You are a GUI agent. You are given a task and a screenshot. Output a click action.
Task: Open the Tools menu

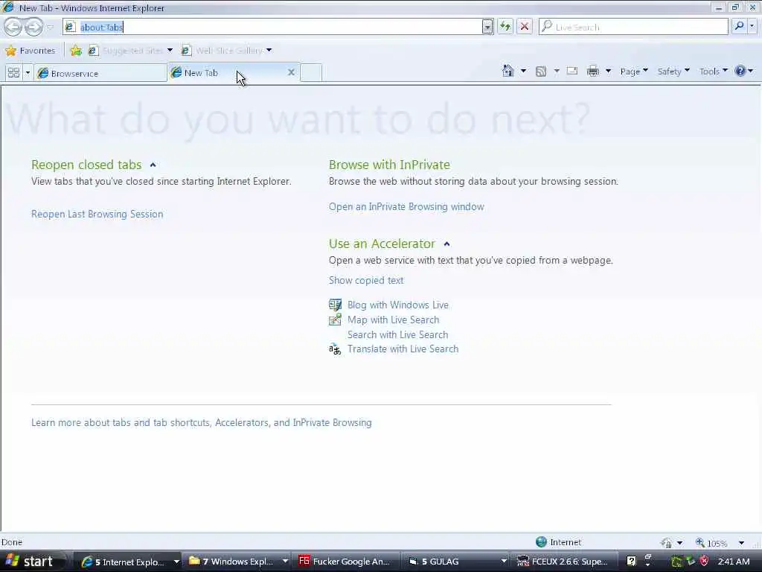pyautogui.click(x=714, y=71)
